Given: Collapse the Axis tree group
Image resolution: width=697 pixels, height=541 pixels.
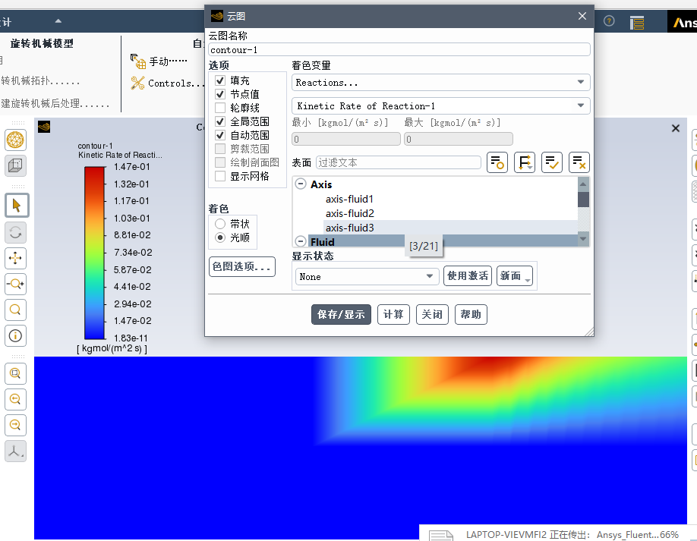Looking at the screenshot, I should click(301, 184).
